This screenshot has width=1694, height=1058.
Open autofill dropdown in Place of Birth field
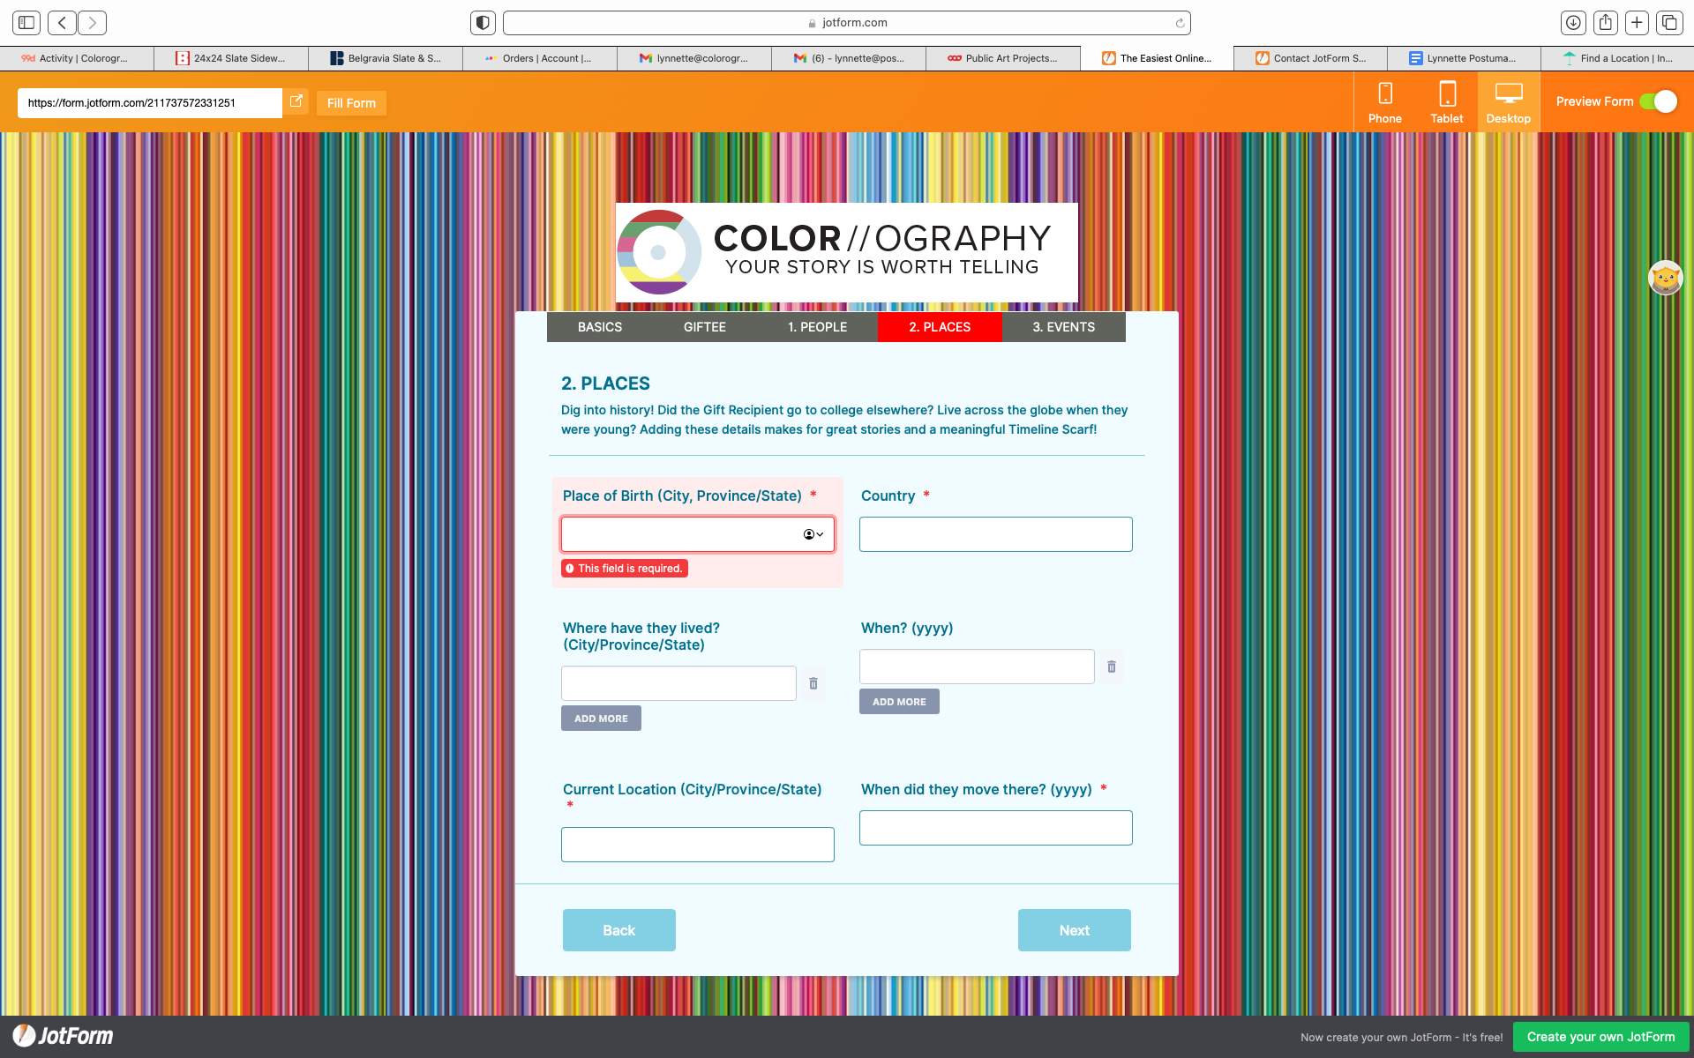click(x=813, y=534)
